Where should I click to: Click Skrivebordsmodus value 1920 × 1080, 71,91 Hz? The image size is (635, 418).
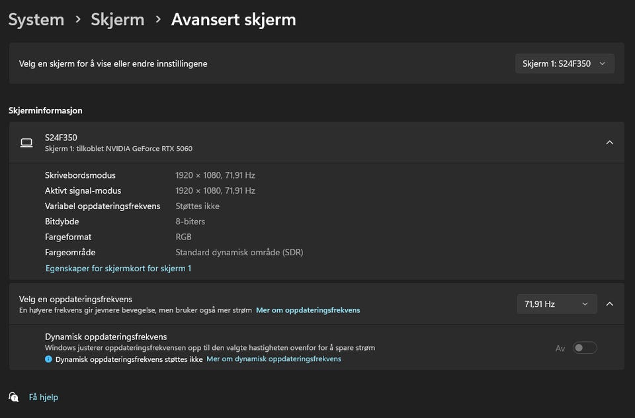[215, 175]
